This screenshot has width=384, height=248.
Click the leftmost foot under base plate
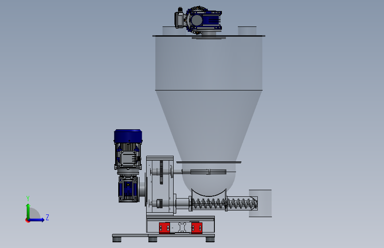click(x=117, y=240)
